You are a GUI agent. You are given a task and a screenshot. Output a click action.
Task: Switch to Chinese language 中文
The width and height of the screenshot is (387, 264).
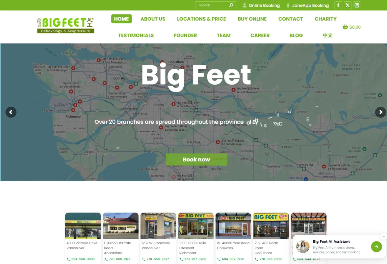328,35
